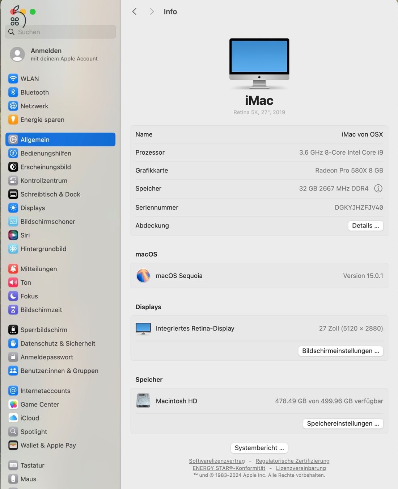Open the Lizenzvereinbarung link
The image size is (398, 489).
point(301,468)
